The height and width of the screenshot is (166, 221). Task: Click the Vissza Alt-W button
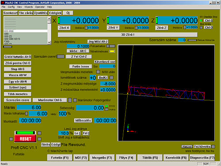(x=18, y=75)
